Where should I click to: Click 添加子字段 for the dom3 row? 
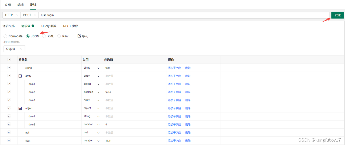click(x=174, y=100)
